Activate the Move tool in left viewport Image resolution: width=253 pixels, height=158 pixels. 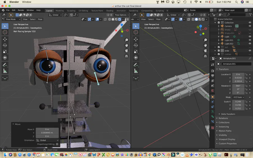(x=5, y=39)
